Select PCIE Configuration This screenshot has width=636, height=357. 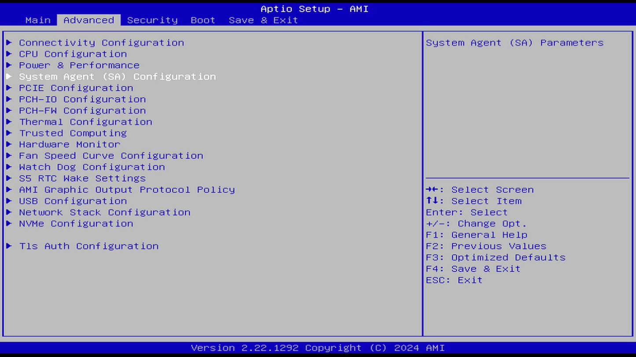click(x=75, y=88)
